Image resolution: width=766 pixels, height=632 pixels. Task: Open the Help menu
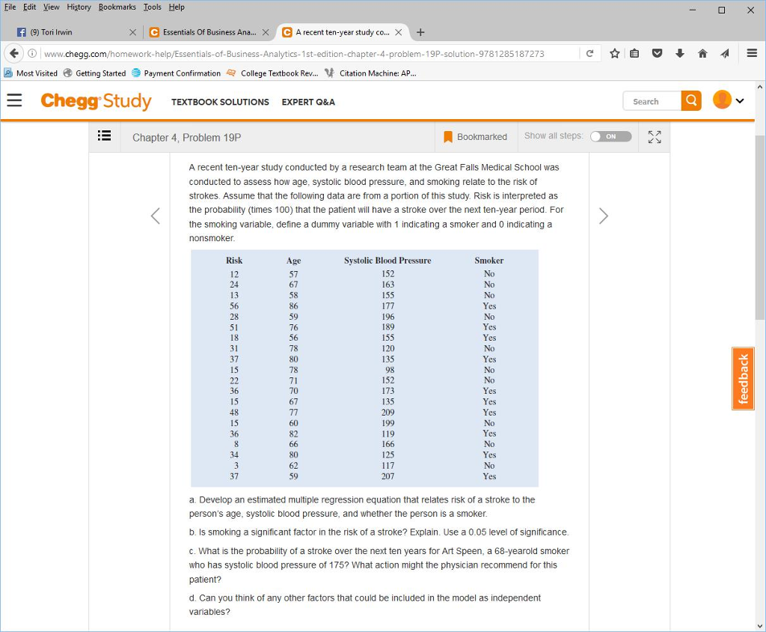point(177,7)
